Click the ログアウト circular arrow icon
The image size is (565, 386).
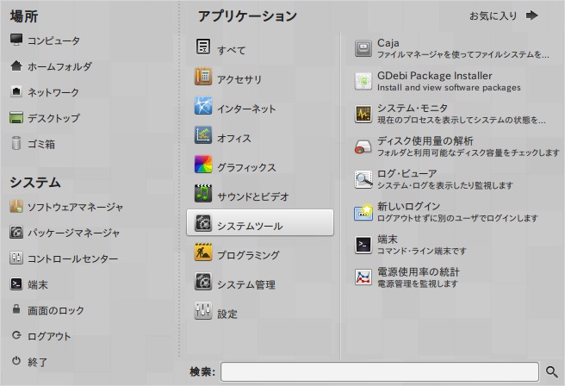point(16,335)
